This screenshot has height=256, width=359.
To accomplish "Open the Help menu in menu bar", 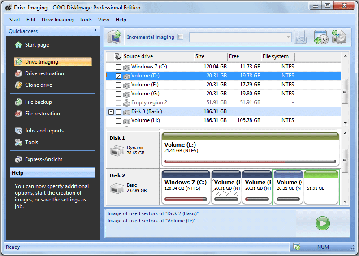I will pyautogui.click(x=121, y=20).
